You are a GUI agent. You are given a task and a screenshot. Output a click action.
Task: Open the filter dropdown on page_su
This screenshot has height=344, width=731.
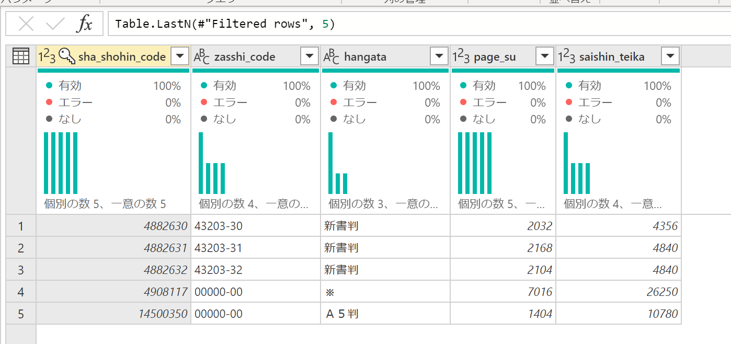click(x=544, y=55)
